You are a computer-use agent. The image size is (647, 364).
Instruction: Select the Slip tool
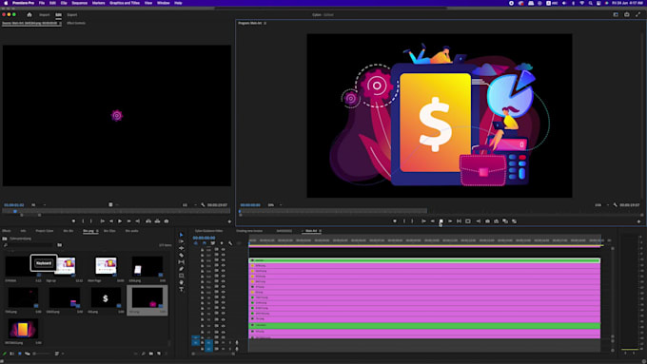(x=181, y=262)
